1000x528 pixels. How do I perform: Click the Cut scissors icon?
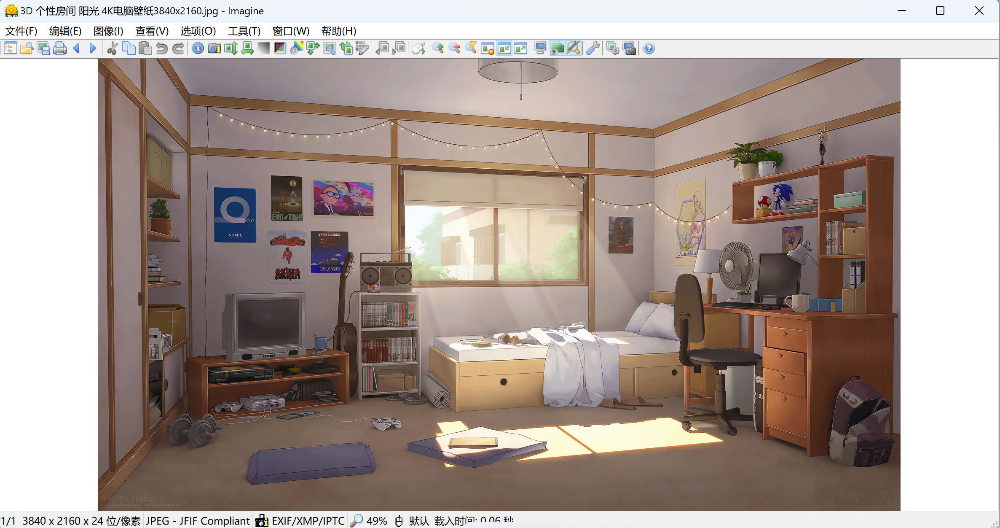coord(112,48)
